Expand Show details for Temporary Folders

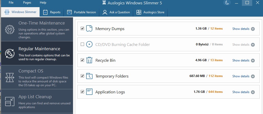pyautogui.click(x=243, y=76)
